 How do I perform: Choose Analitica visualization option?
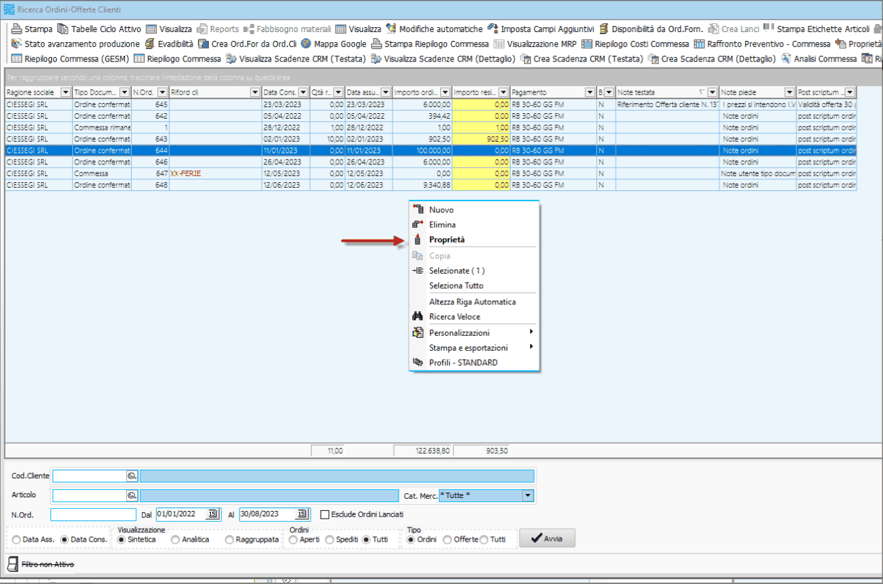point(175,539)
